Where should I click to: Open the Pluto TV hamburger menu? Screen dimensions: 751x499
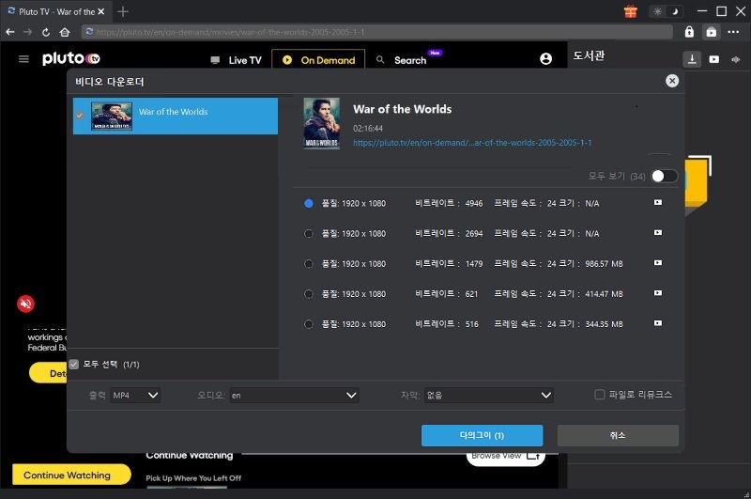tap(23, 59)
